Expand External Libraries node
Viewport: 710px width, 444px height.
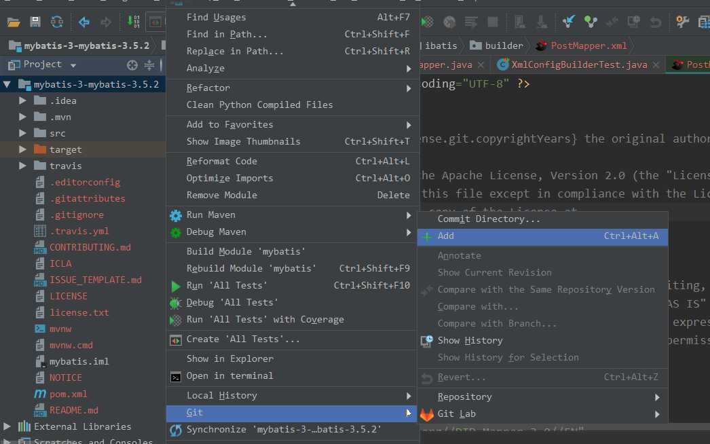tap(7, 426)
